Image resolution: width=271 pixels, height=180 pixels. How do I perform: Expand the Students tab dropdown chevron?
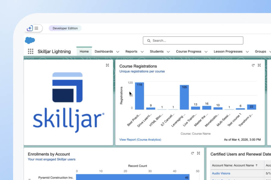[168, 52]
